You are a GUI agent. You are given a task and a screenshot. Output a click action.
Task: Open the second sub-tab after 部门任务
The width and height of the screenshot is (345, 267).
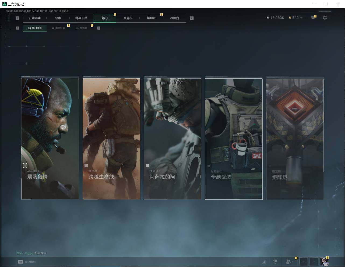[58, 28]
